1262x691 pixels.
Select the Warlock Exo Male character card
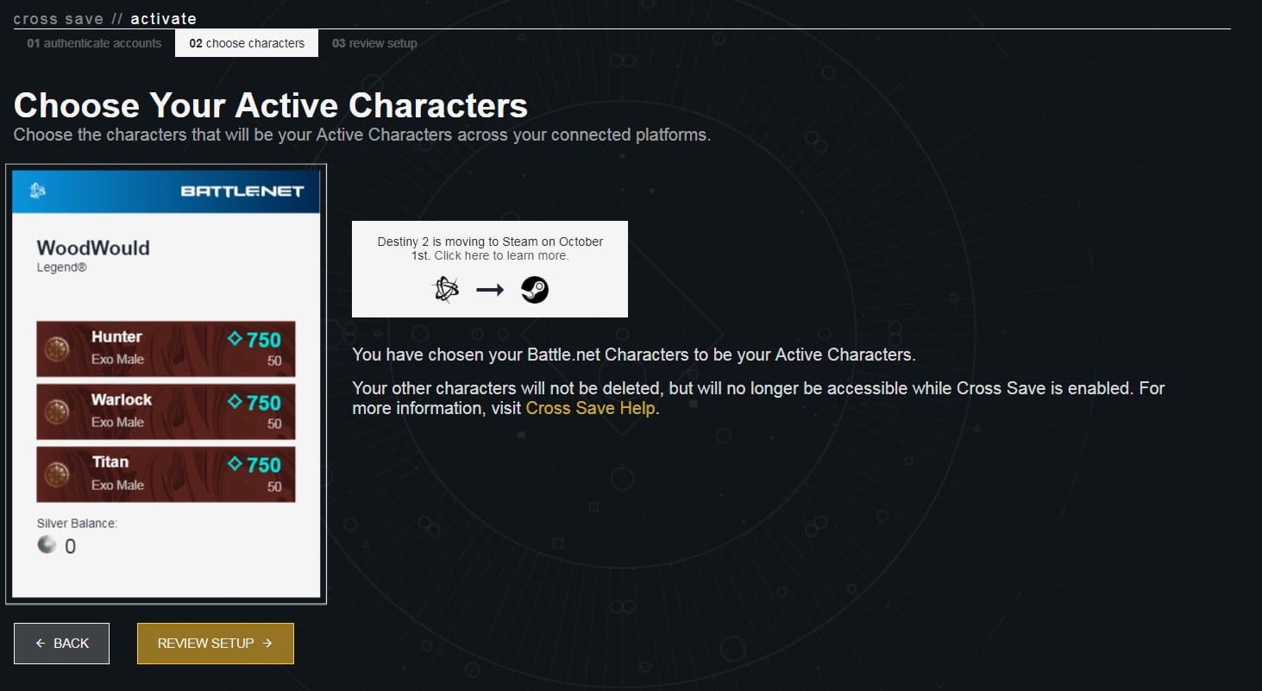pos(166,411)
